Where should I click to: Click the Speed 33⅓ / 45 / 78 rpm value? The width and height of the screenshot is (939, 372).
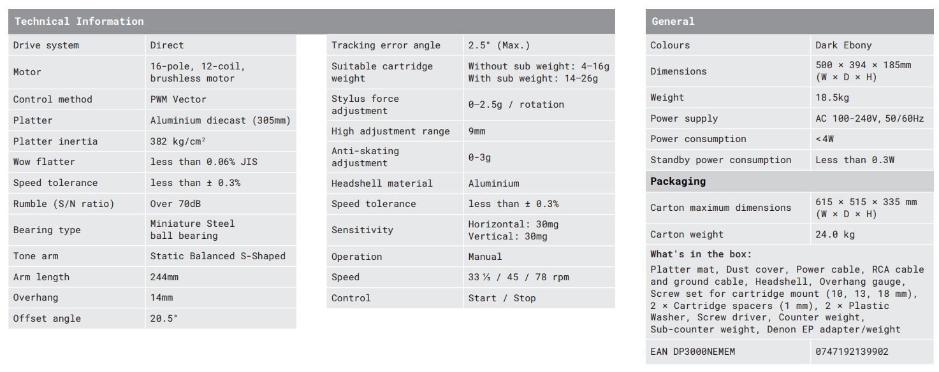tap(519, 277)
